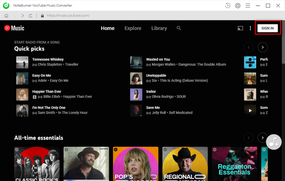
Task: Click the address bar URL field
Action: tap(68, 15)
